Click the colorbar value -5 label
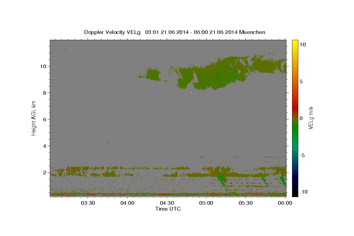 (302, 155)
